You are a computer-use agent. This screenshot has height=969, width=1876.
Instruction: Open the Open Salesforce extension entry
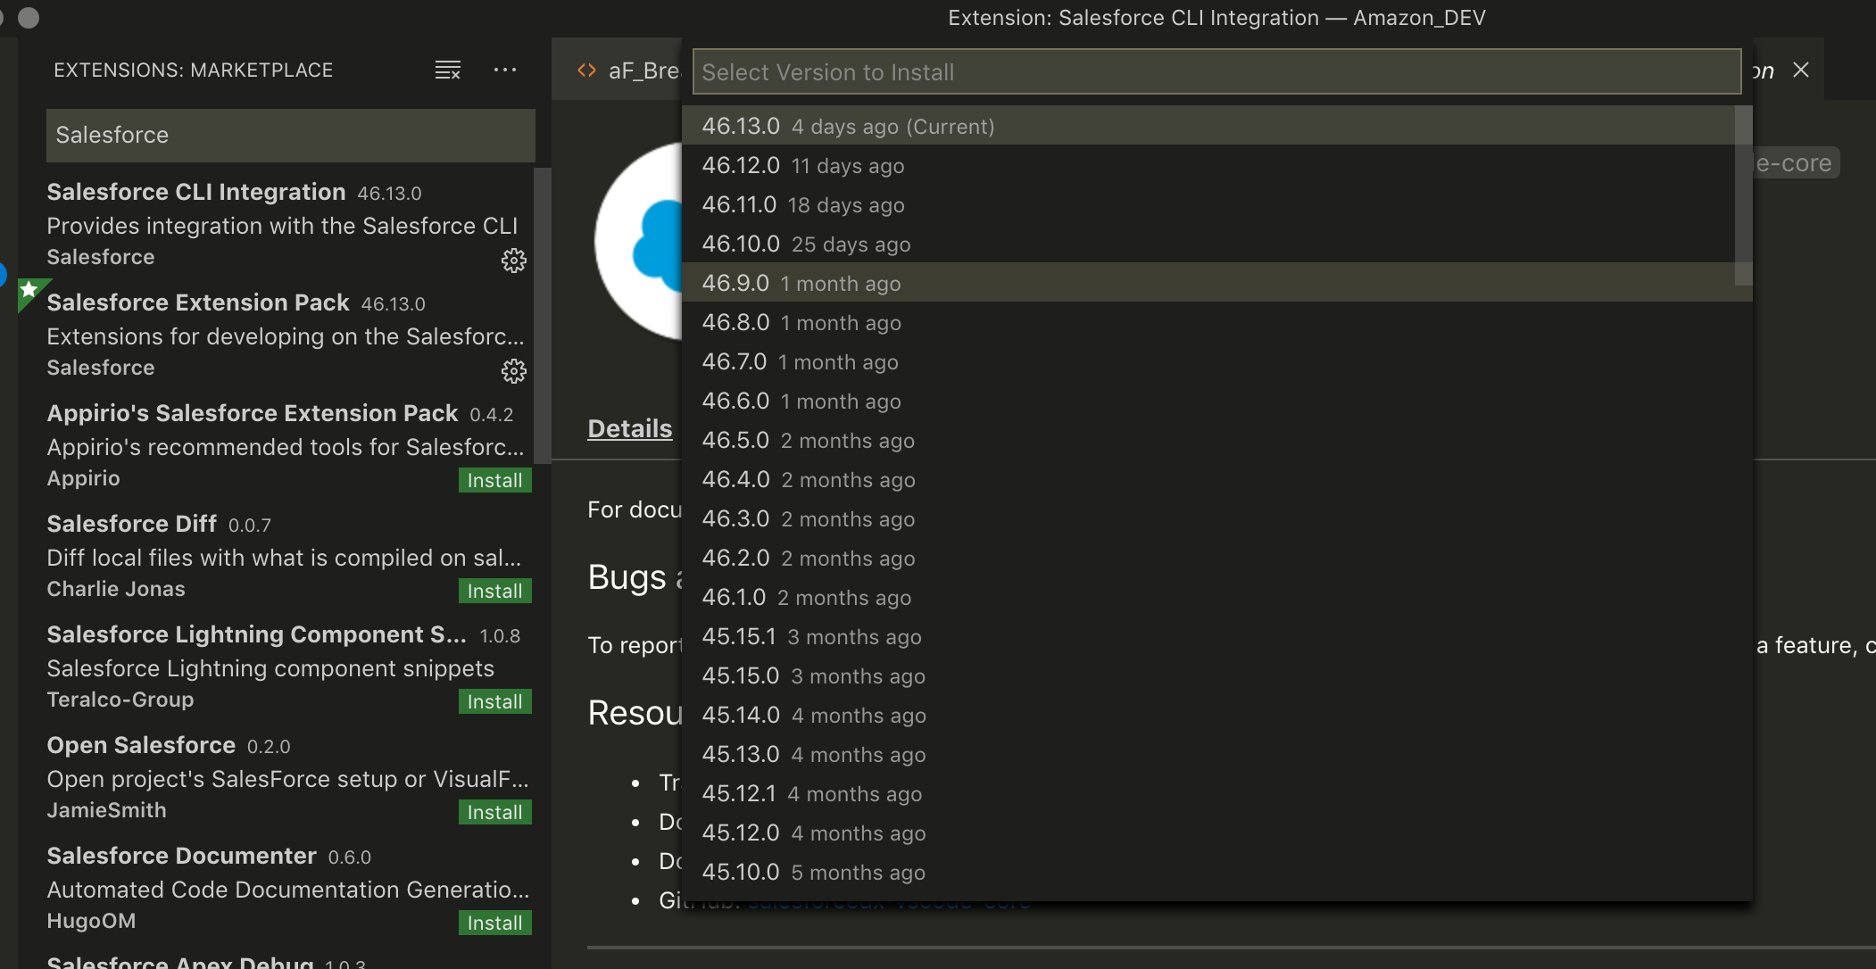(x=277, y=778)
